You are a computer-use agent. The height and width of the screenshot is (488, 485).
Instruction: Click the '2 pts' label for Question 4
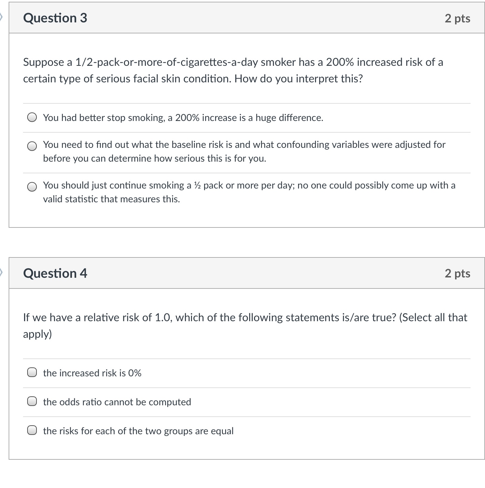click(x=457, y=273)
